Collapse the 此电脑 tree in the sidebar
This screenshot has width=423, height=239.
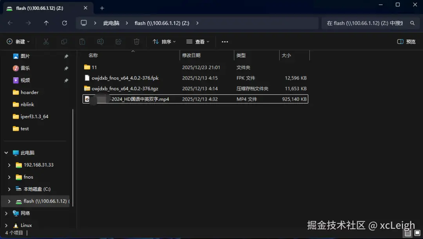(6, 152)
